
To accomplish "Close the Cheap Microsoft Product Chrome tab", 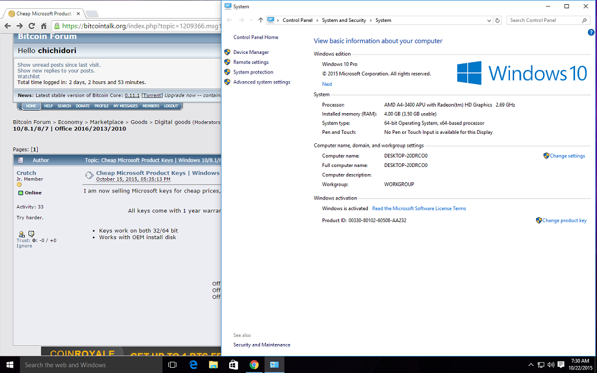I will pyautogui.click(x=78, y=14).
